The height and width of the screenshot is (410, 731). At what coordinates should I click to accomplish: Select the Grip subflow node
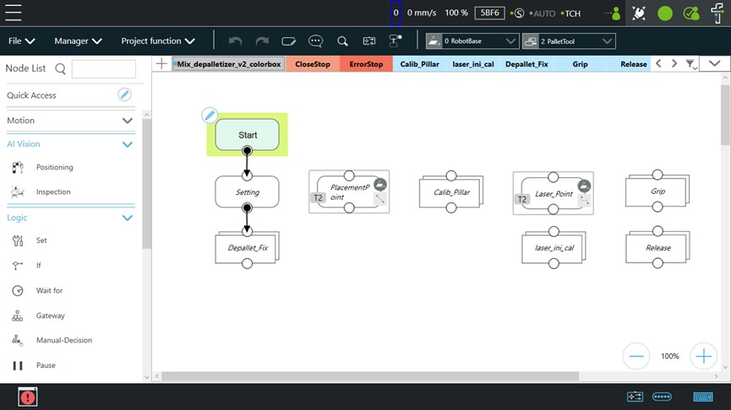coord(657,192)
